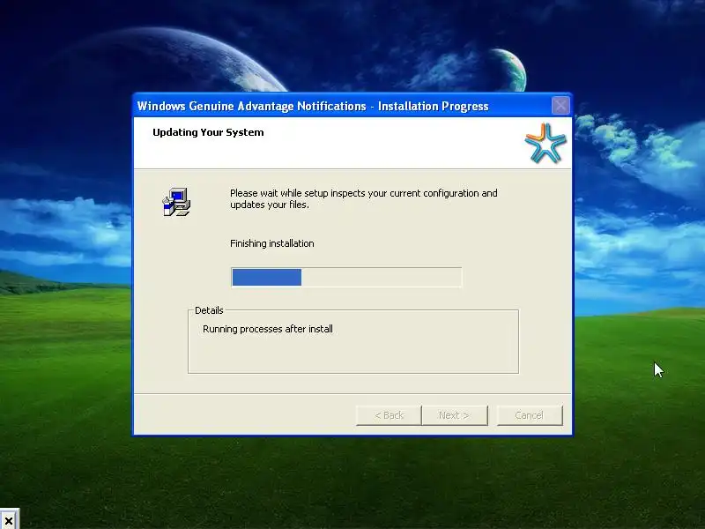Click 'Running processes after install' detail text
705x529 pixels.
point(268,329)
